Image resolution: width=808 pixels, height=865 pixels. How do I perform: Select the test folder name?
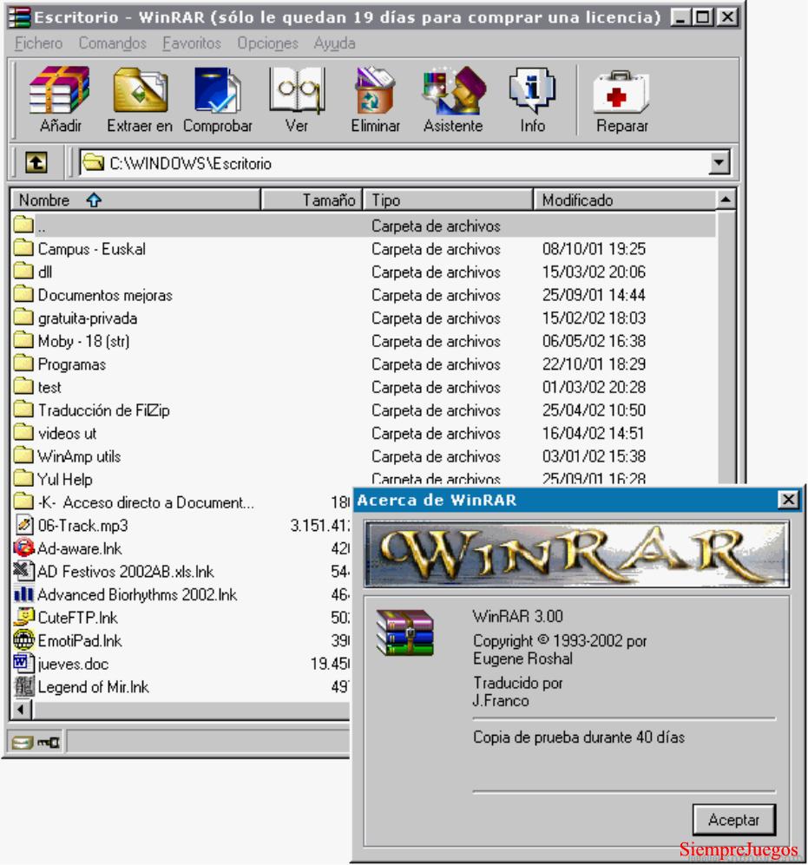pyautogui.click(x=49, y=387)
